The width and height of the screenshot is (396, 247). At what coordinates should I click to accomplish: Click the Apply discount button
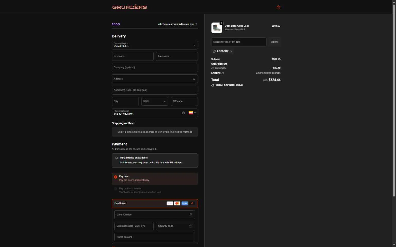274,42
